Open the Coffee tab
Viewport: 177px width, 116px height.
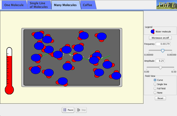tap(88, 5)
